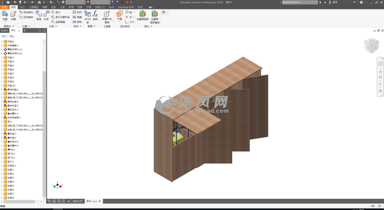Open the 文件 (File) menu
The width and height of the screenshot is (384, 210).
tap(4, 7)
